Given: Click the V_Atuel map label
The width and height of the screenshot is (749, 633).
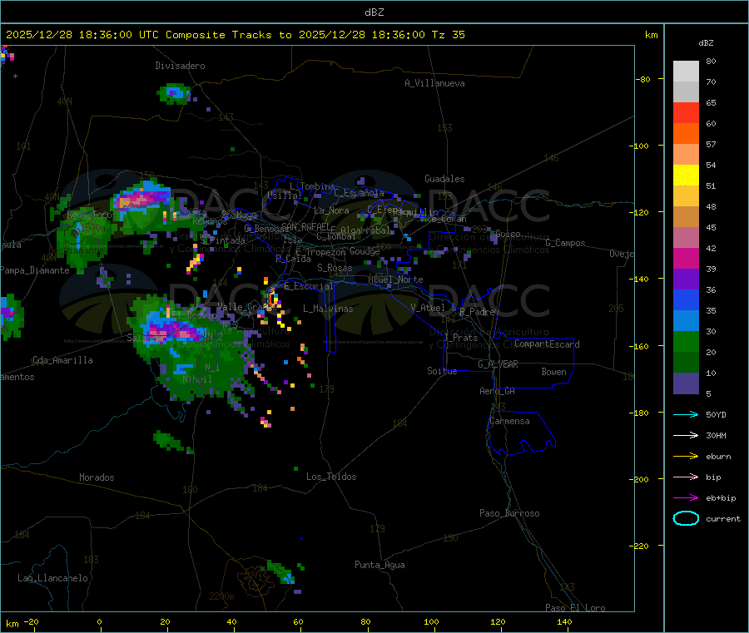Looking at the screenshot, I should point(428,308).
